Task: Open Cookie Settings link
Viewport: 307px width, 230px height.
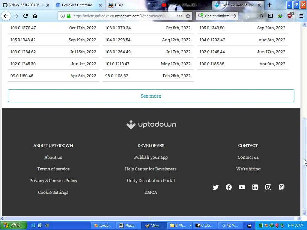Action: pos(53,192)
